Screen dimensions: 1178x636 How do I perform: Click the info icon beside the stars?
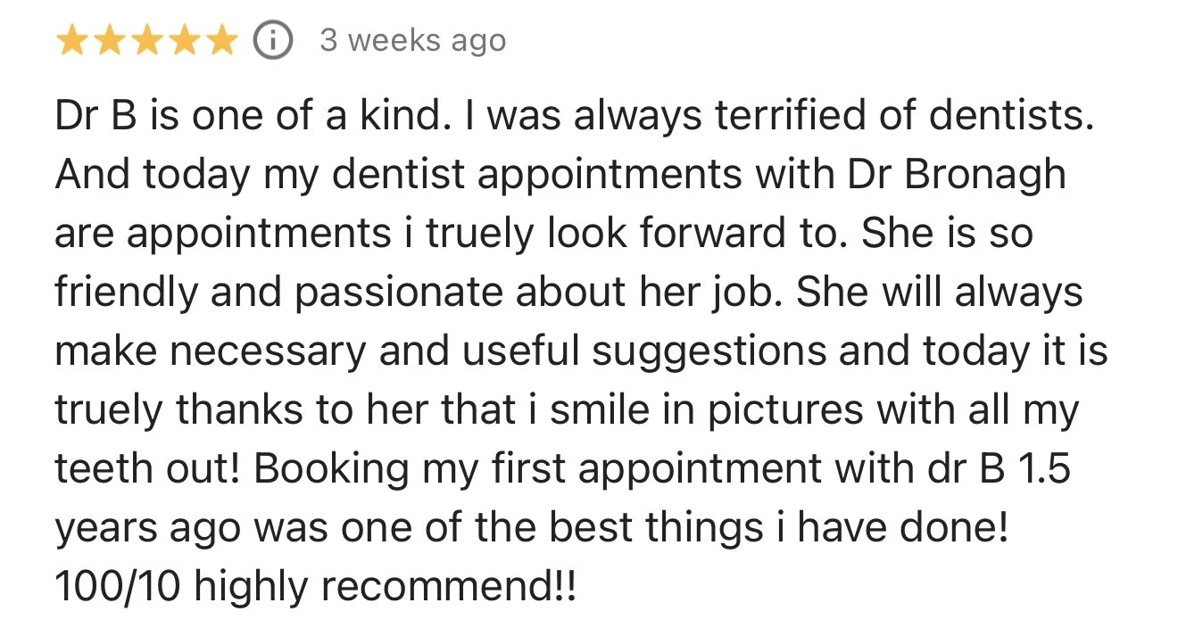pyautogui.click(x=272, y=41)
